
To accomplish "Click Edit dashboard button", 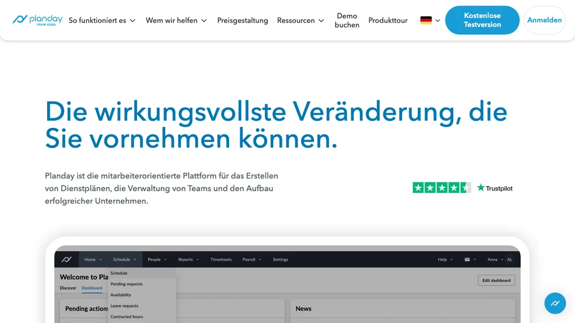I will tap(496, 280).
